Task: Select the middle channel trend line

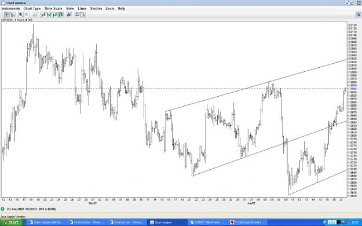Action: coord(270,148)
